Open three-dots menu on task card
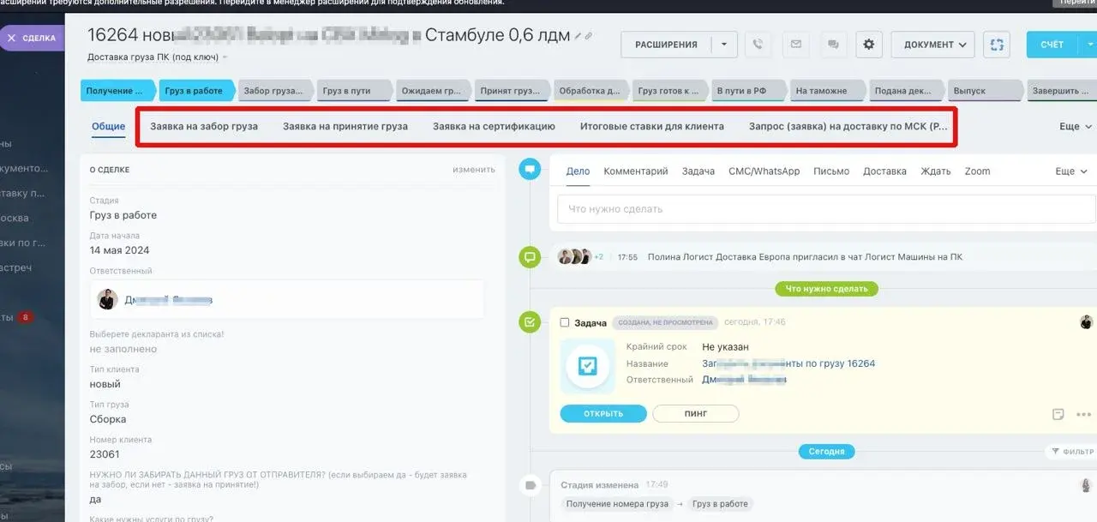This screenshot has width=1097, height=522. click(1084, 414)
